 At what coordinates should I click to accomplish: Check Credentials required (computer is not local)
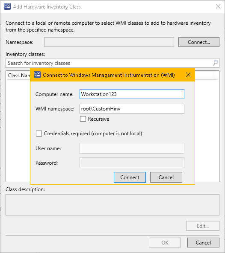(39, 134)
